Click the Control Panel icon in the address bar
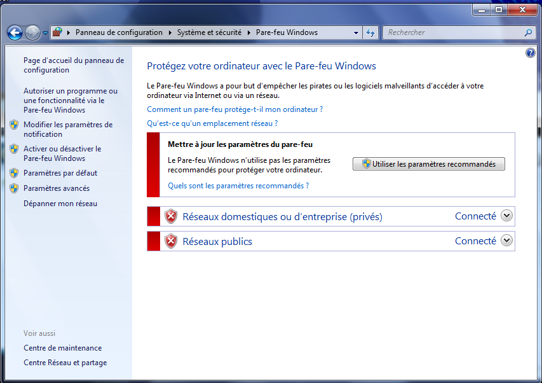 [x=57, y=32]
